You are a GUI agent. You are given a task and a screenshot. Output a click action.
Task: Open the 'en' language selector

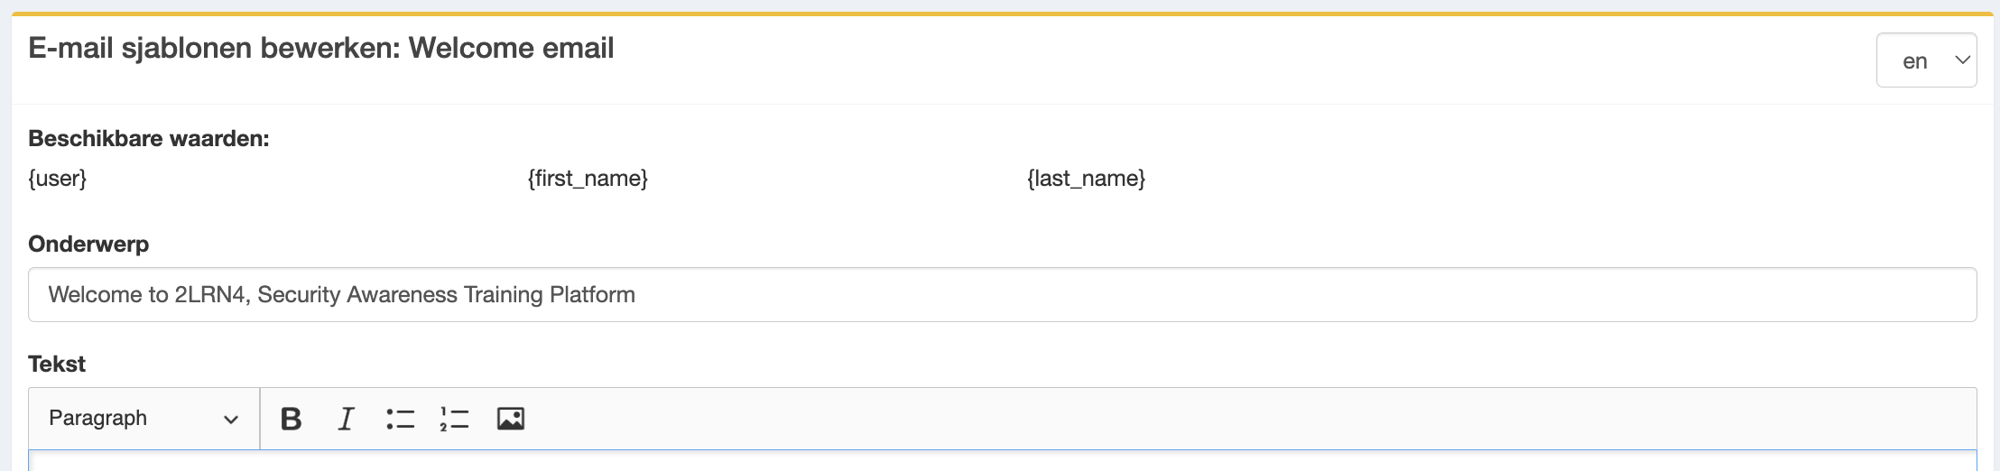[1926, 60]
